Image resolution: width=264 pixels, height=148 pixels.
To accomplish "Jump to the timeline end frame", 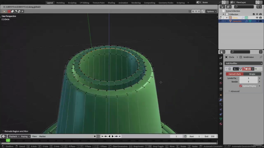I will (120, 136).
